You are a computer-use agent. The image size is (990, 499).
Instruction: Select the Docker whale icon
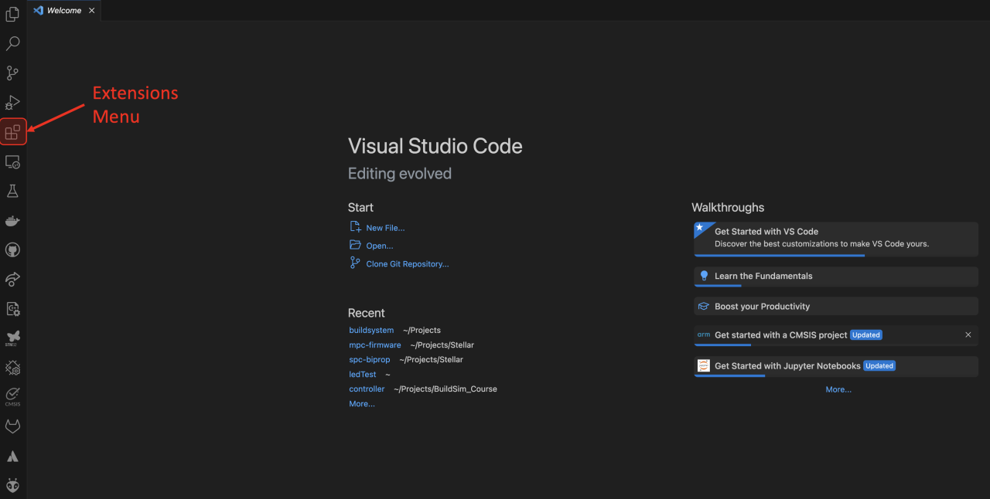click(x=12, y=220)
